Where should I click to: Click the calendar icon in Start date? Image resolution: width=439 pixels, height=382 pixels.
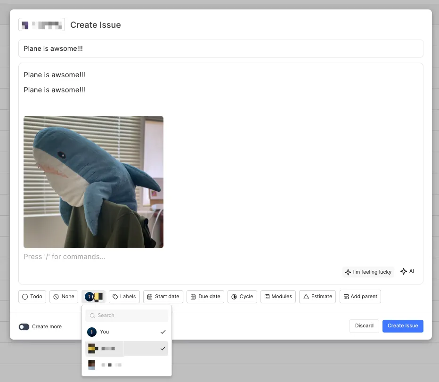[150, 297]
